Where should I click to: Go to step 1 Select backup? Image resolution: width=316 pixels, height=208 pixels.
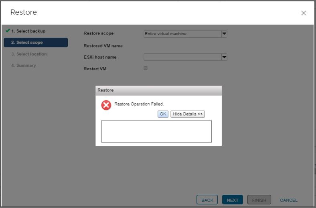[28, 31]
